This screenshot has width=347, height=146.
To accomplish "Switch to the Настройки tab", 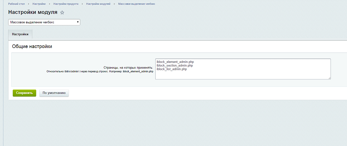I will pyautogui.click(x=20, y=34).
